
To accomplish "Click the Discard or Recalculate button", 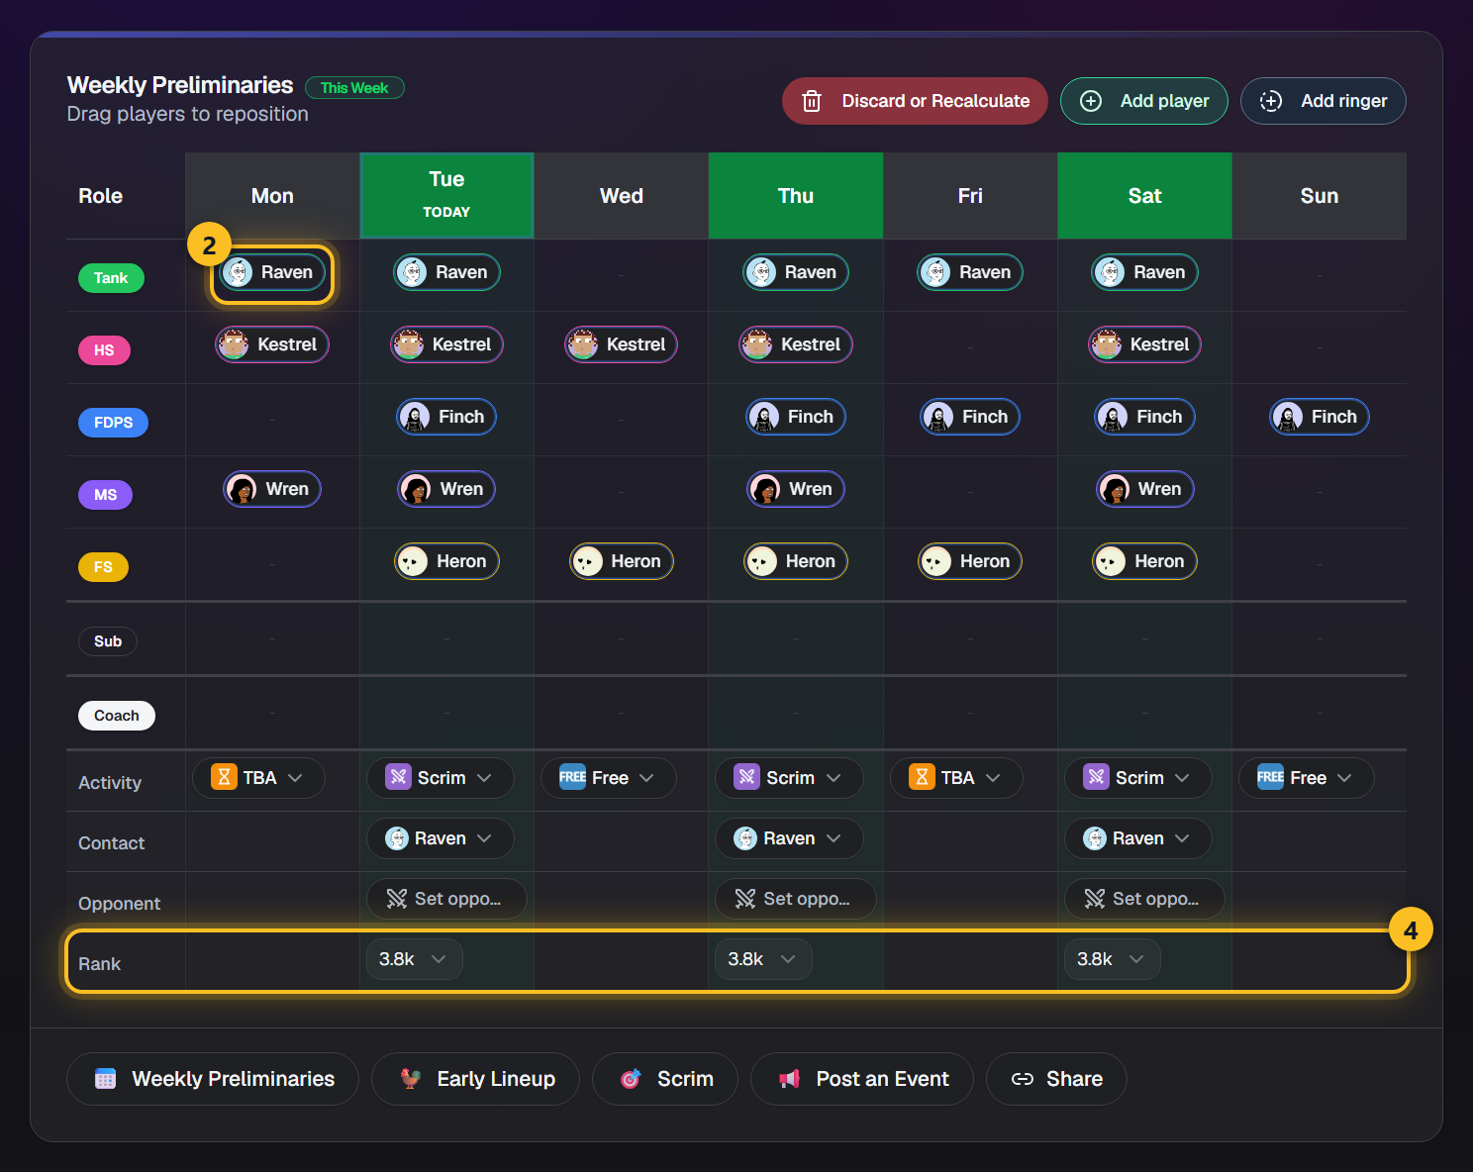I will click(915, 101).
